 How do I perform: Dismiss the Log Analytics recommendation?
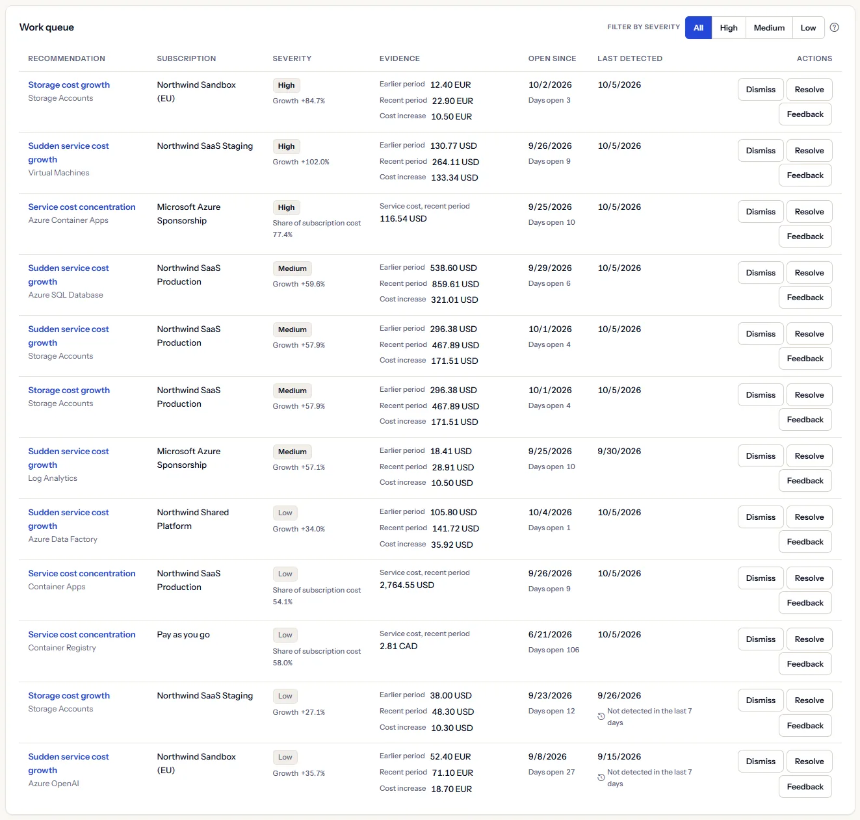pyautogui.click(x=761, y=456)
